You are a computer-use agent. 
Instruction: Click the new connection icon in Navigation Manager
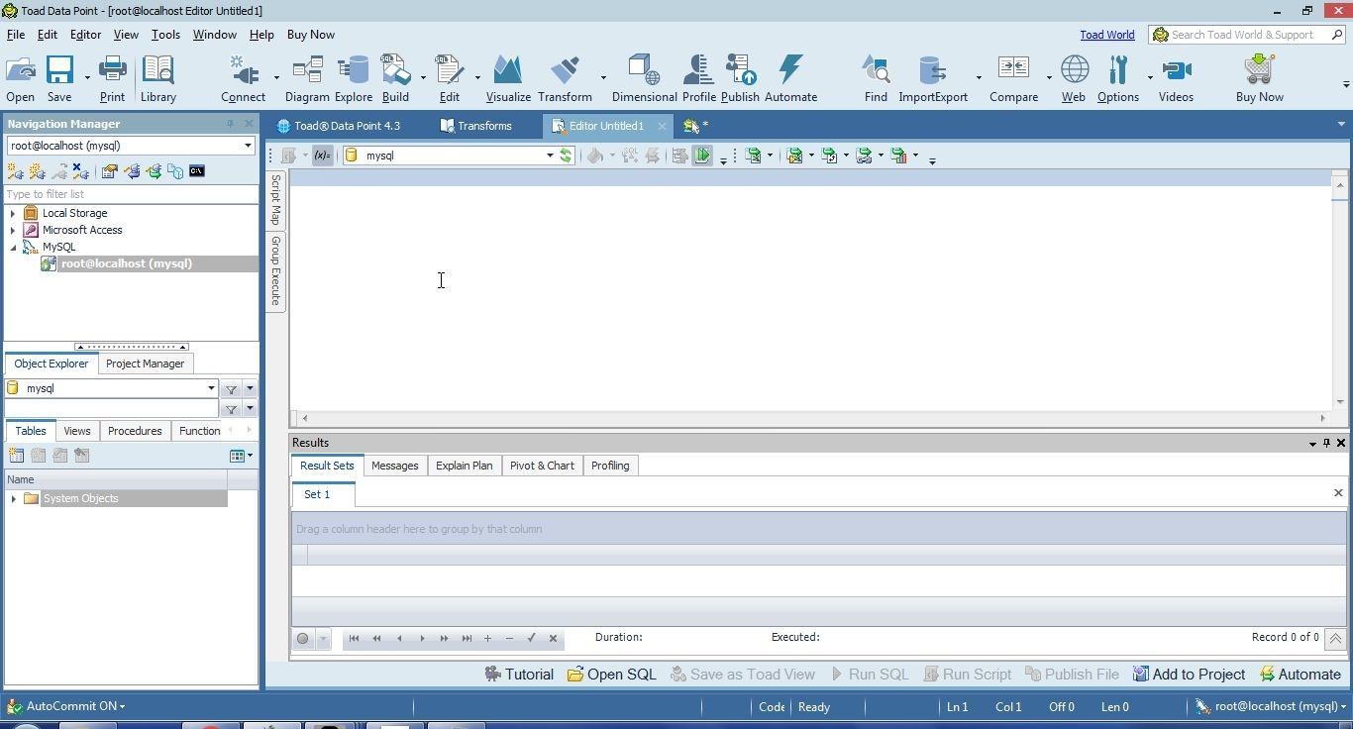[15, 171]
